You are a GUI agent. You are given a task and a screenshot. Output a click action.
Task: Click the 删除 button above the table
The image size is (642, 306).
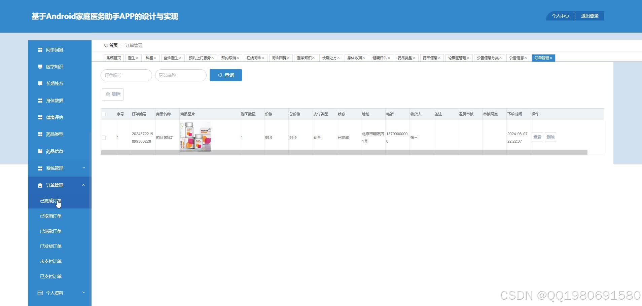click(113, 94)
